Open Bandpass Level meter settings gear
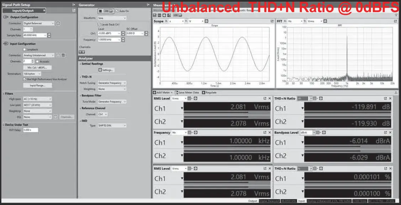This screenshot has height=205, width=401. click(x=323, y=133)
